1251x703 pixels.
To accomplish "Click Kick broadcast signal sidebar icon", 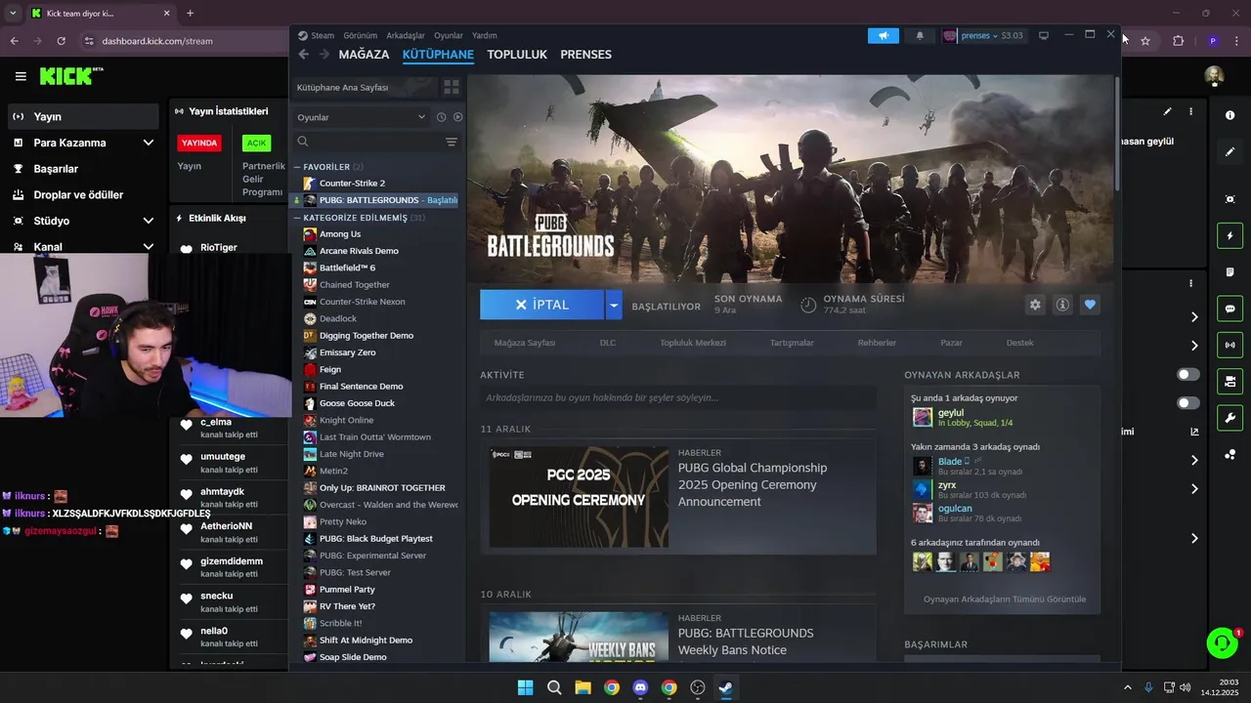I will pos(1229,345).
